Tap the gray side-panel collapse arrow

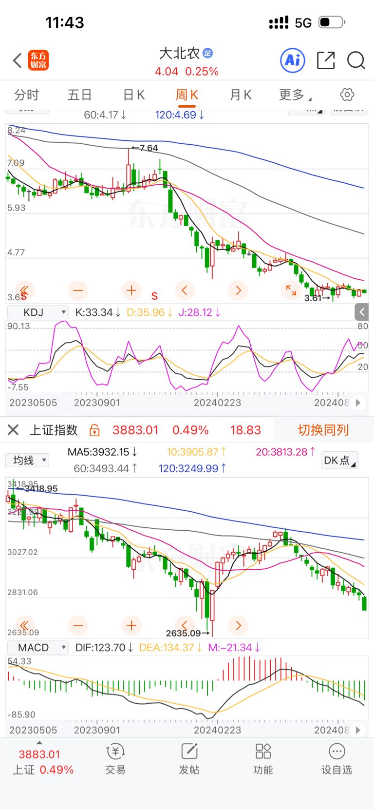(362, 312)
